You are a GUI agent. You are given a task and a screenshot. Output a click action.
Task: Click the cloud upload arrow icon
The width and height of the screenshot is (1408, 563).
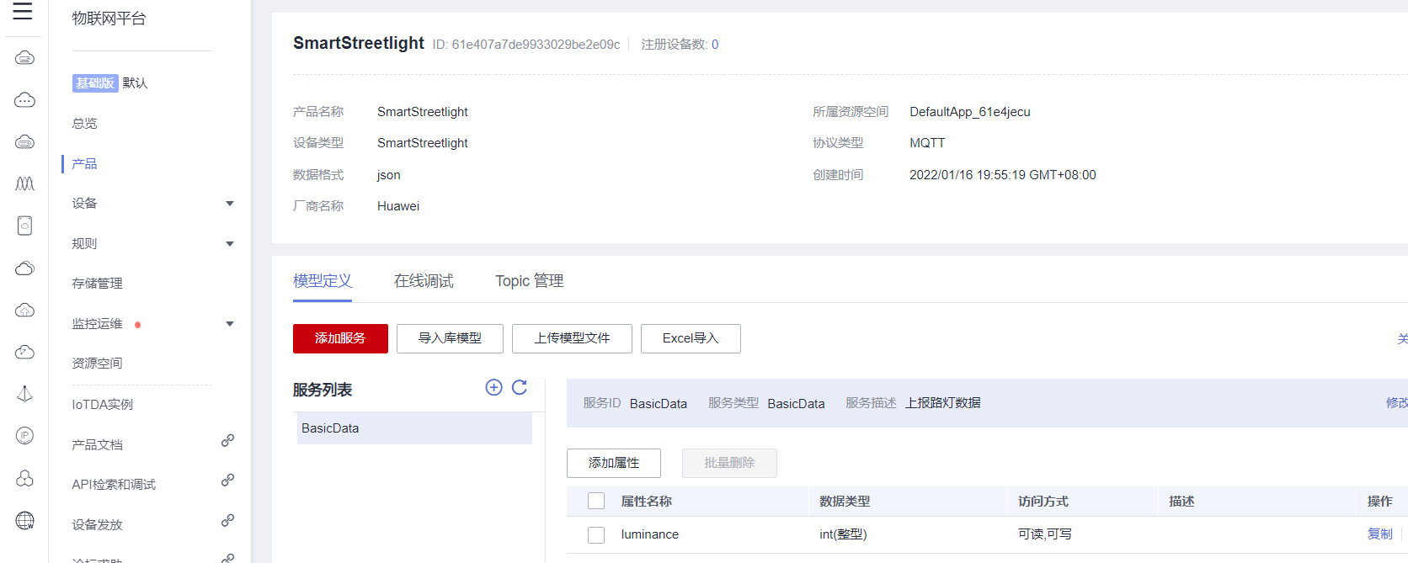click(25, 311)
